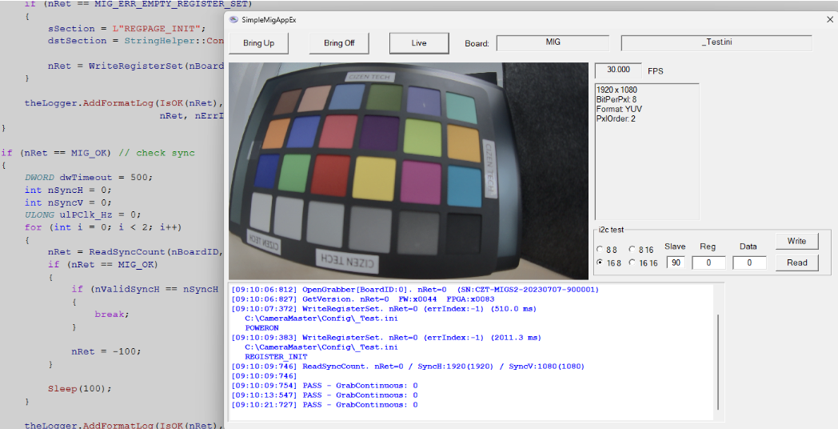Click 'nRet = -100;' in code editor
Image resolution: width=838 pixels, height=429 pixels.
(106, 352)
